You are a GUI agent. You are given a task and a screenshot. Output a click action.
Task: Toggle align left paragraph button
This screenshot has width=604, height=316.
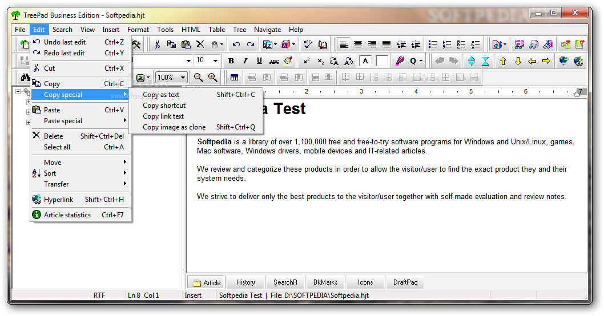click(344, 44)
